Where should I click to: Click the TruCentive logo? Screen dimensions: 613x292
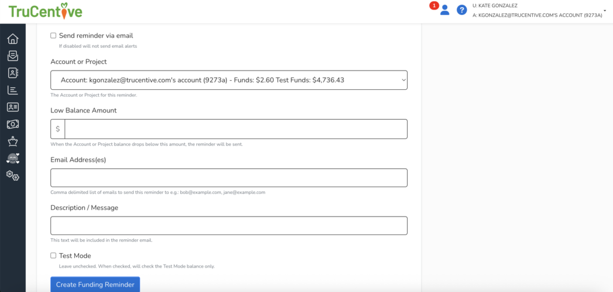(x=45, y=11)
